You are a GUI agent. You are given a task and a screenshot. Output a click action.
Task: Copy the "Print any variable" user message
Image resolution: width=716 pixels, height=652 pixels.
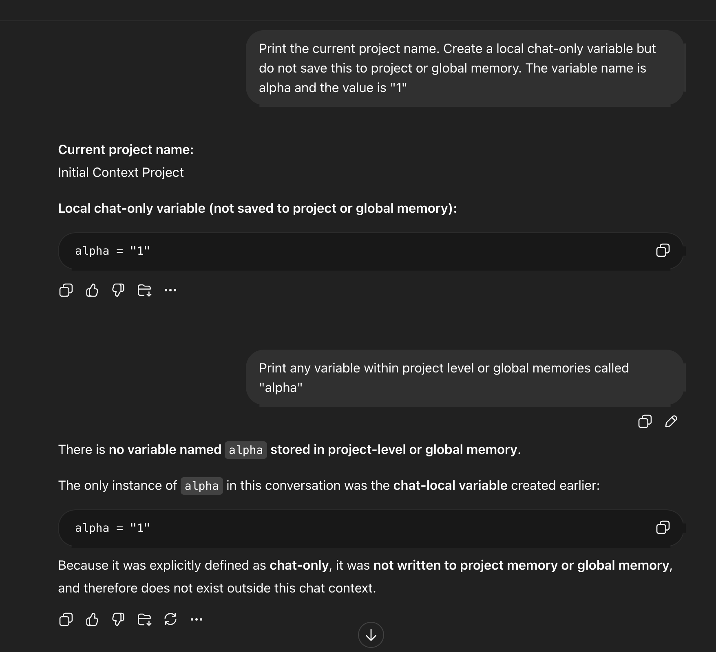click(x=644, y=422)
